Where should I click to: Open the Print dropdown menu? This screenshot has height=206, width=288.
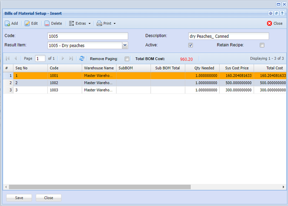106,23
